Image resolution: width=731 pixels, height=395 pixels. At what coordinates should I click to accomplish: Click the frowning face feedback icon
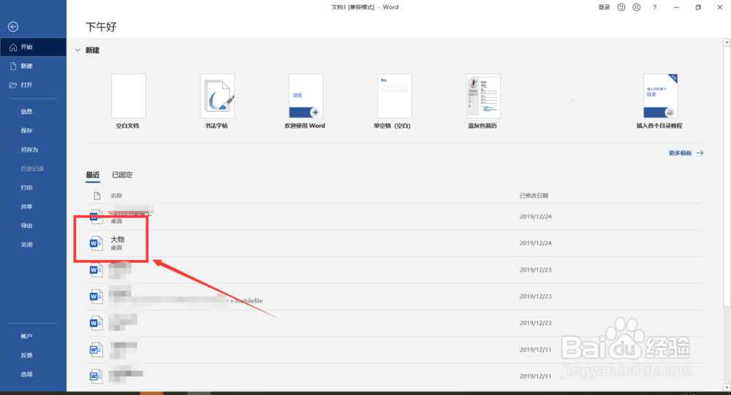click(x=637, y=7)
